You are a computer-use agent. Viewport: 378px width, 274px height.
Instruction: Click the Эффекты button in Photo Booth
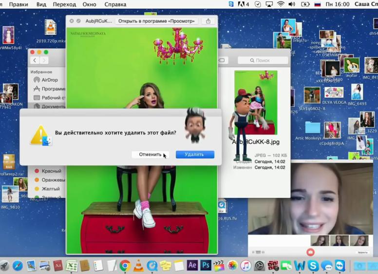click(x=362, y=252)
